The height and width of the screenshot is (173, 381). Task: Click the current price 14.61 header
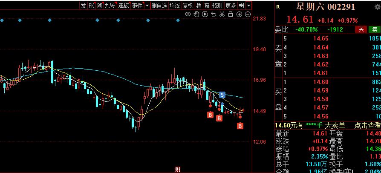[x=300, y=20]
